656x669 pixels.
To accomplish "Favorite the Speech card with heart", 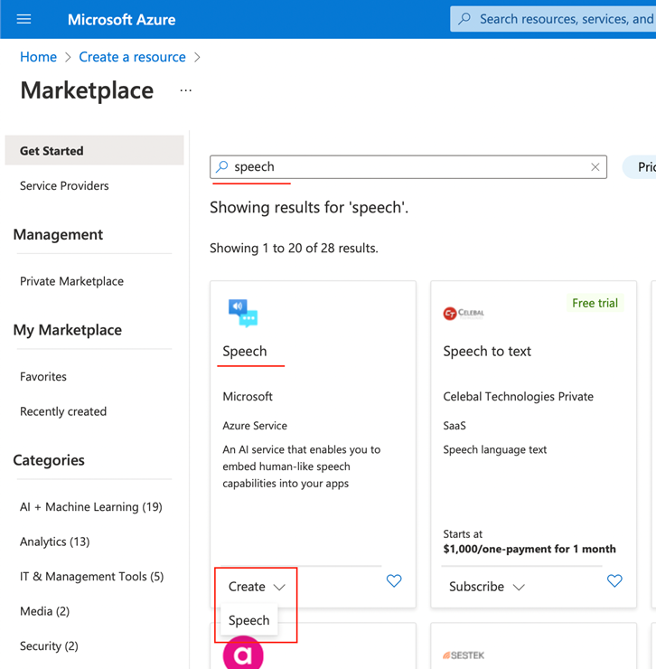I will (x=394, y=580).
